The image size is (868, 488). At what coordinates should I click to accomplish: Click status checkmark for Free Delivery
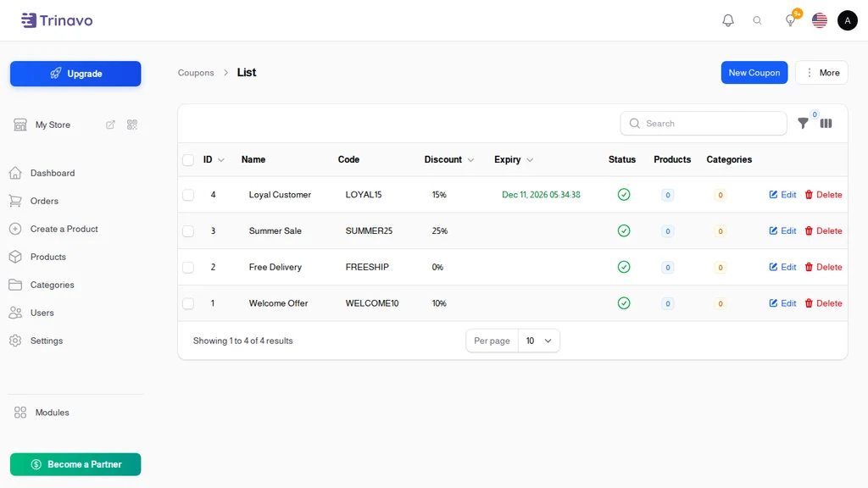(623, 267)
